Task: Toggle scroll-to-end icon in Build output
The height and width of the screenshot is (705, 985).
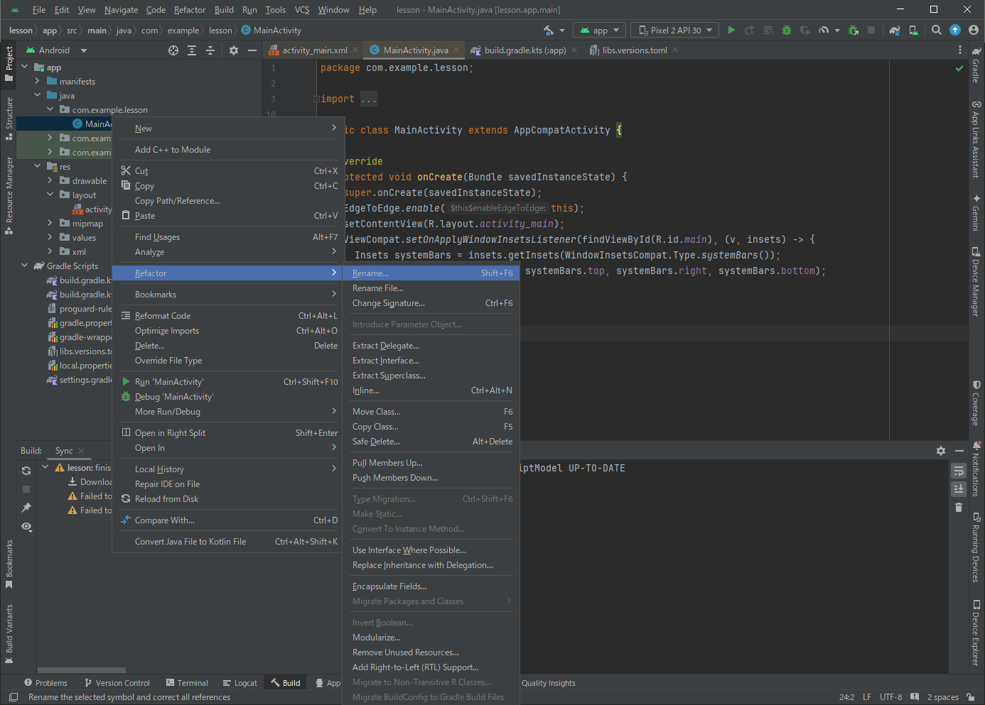Action: (x=959, y=489)
